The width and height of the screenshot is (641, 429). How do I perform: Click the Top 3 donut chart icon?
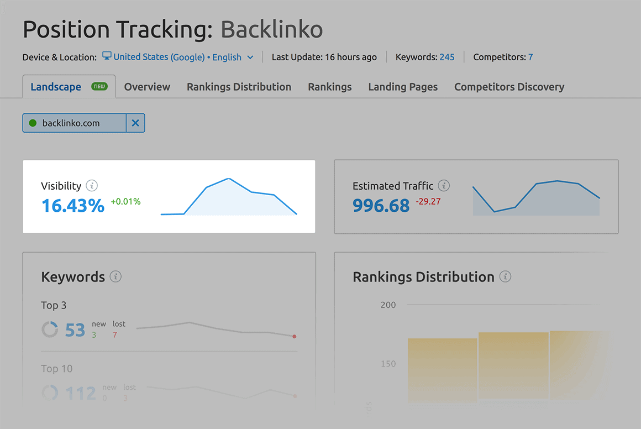pos(50,329)
